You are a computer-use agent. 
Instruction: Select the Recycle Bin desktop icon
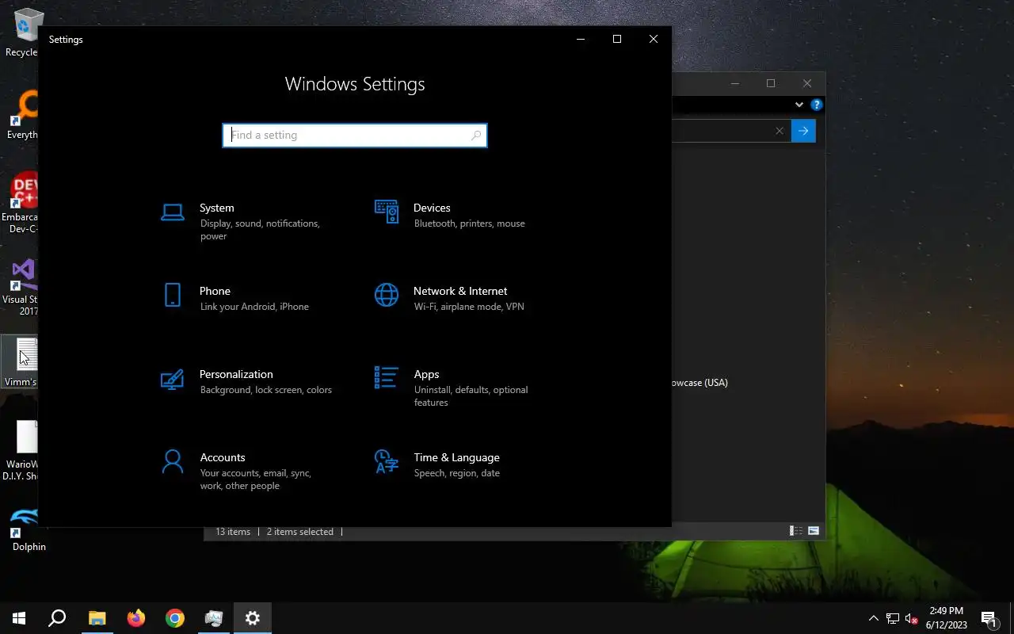27,33
